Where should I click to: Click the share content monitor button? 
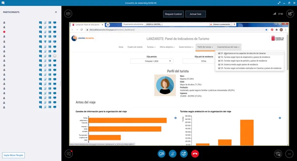tap(184, 154)
